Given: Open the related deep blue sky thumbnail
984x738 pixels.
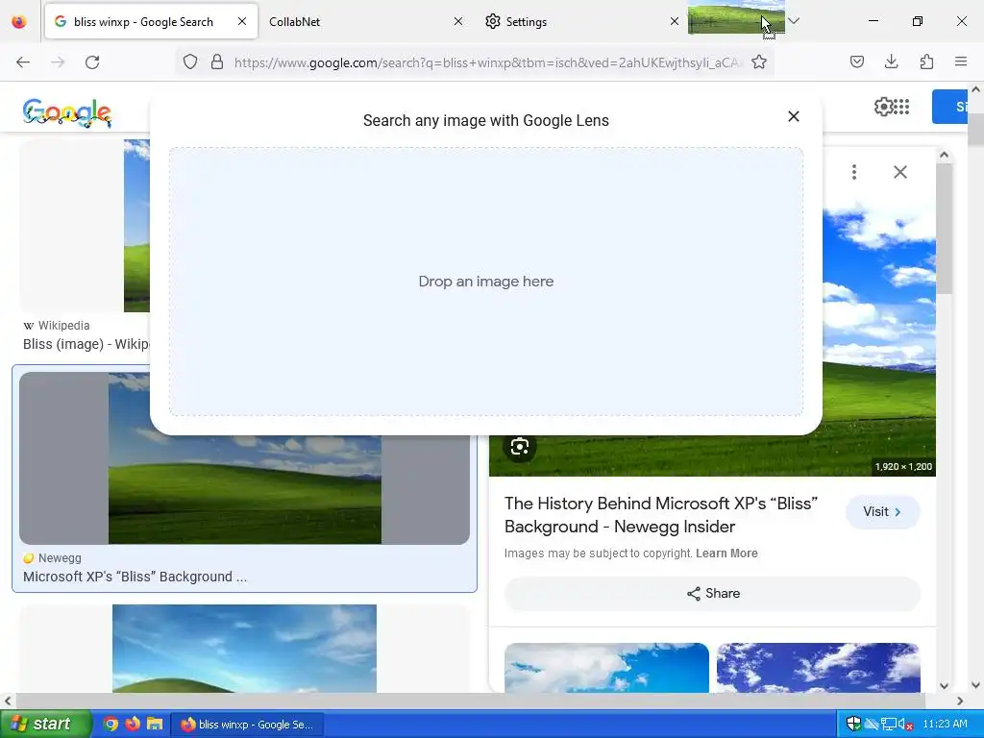Looking at the screenshot, I should [x=819, y=668].
